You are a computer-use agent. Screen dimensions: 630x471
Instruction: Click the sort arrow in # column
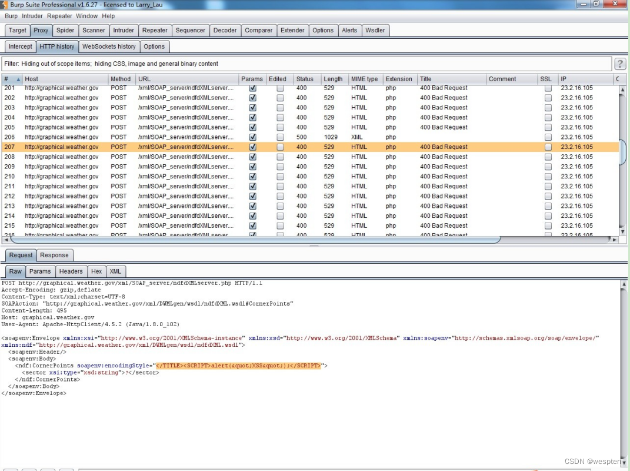coord(18,79)
